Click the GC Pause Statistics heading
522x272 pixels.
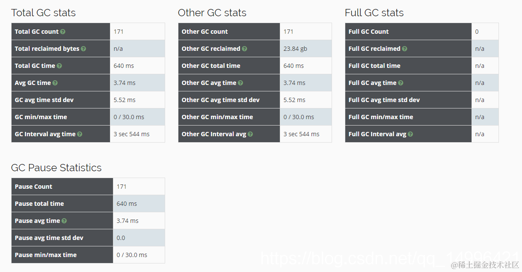tap(56, 168)
